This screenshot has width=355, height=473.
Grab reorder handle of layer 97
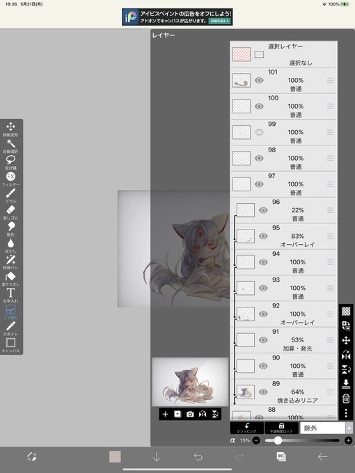(330, 184)
